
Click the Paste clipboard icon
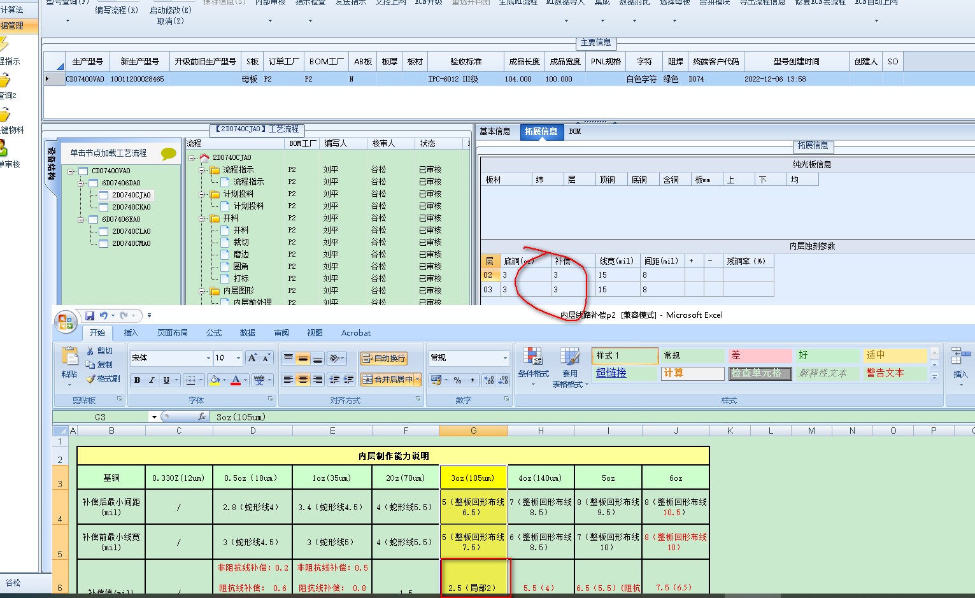click(69, 357)
